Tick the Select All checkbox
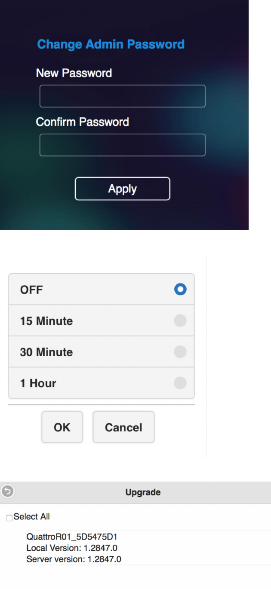The image size is (271, 589). tap(9, 519)
